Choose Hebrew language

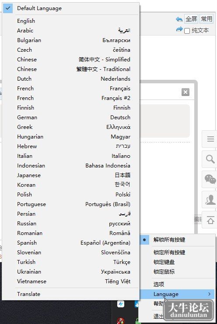[71, 146]
